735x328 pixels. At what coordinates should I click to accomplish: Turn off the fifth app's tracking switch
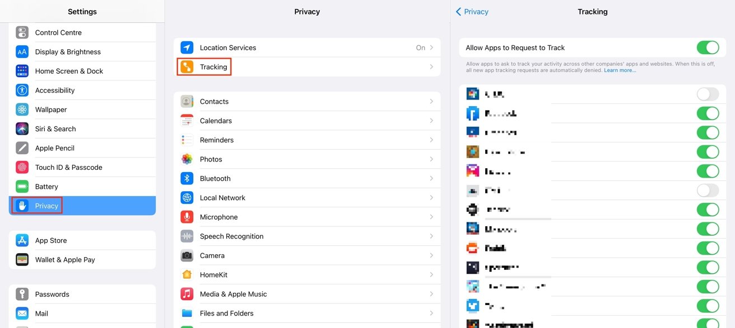click(x=708, y=171)
